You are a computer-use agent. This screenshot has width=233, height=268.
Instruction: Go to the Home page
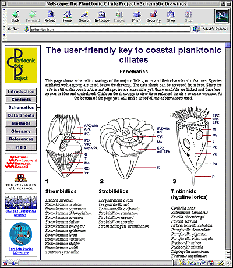[67, 16]
